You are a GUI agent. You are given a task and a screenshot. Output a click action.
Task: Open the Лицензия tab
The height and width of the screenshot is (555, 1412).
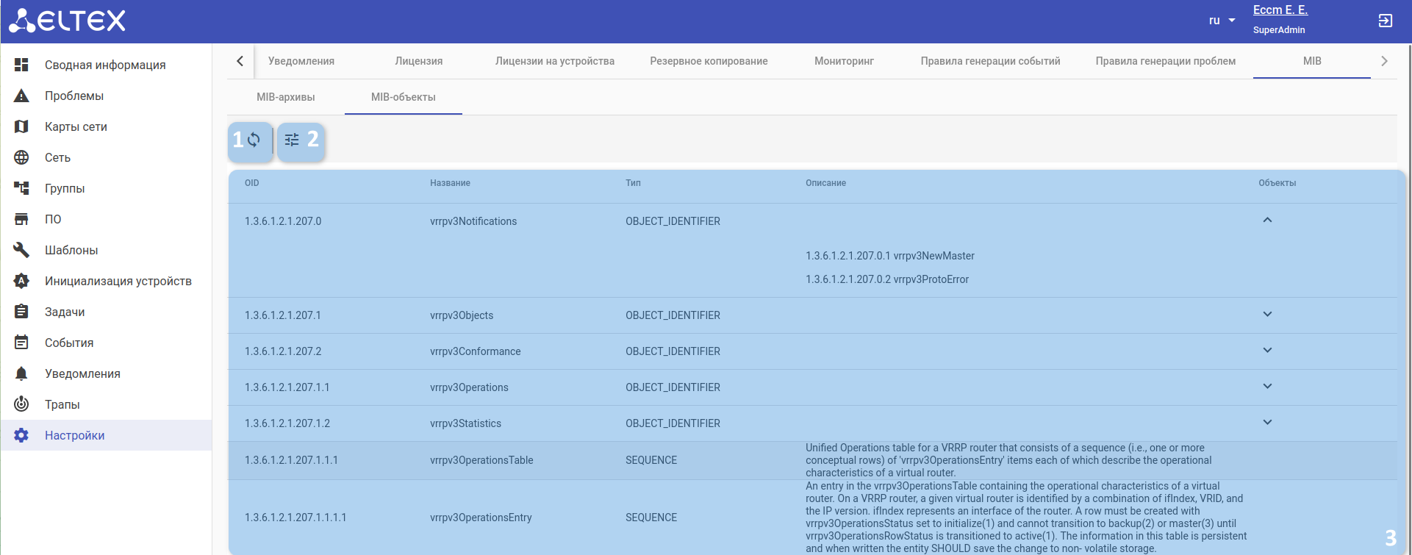[419, 61]
